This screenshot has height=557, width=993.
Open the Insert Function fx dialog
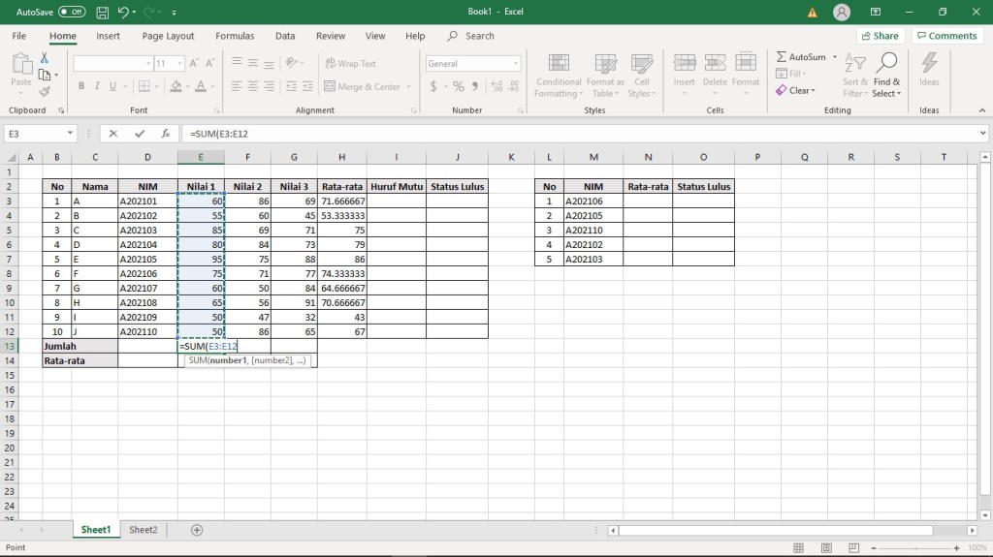click(166, 134)
